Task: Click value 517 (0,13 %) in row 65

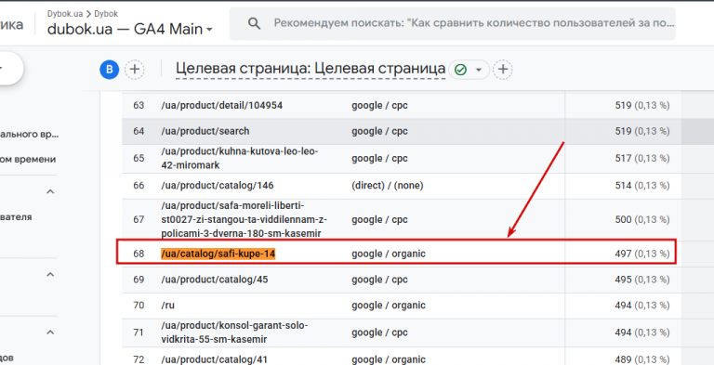Action: (x=642, y=158)
